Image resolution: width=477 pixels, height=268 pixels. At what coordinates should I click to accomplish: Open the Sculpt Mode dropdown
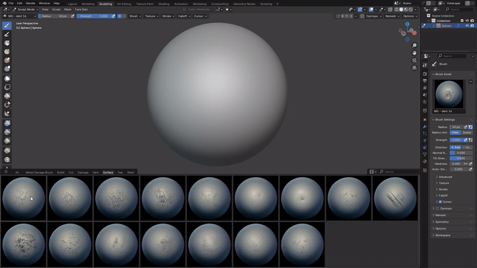[25, 10]
